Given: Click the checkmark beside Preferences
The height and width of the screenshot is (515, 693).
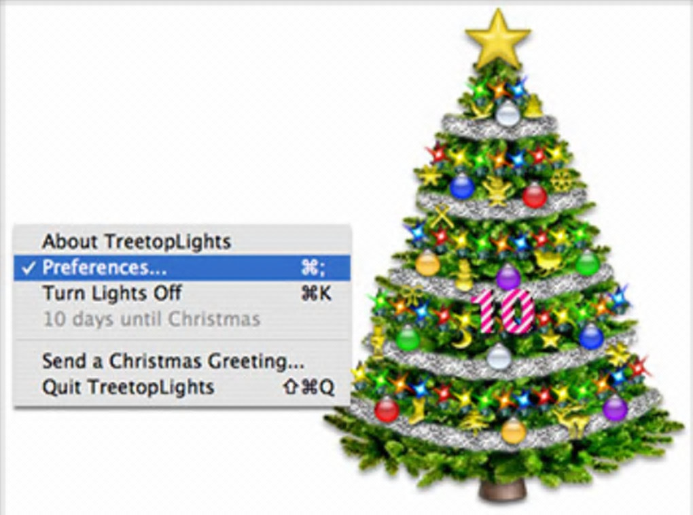Looking at the screenshot, I should point(28,268).
